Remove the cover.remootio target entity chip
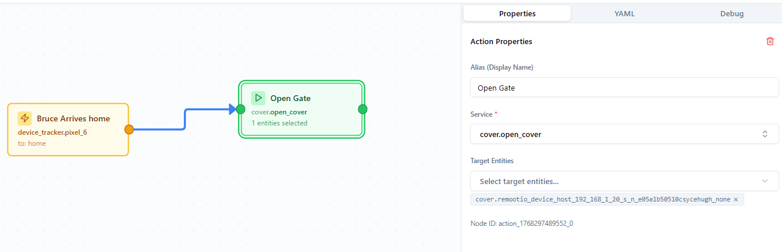This screenshot has width=782, height=252. point(736,200)
